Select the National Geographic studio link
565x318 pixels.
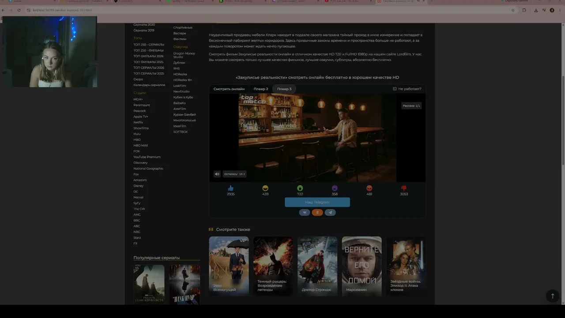pos(148,168)
